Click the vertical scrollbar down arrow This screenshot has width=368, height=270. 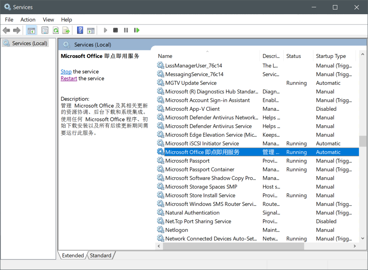point(363,239)
